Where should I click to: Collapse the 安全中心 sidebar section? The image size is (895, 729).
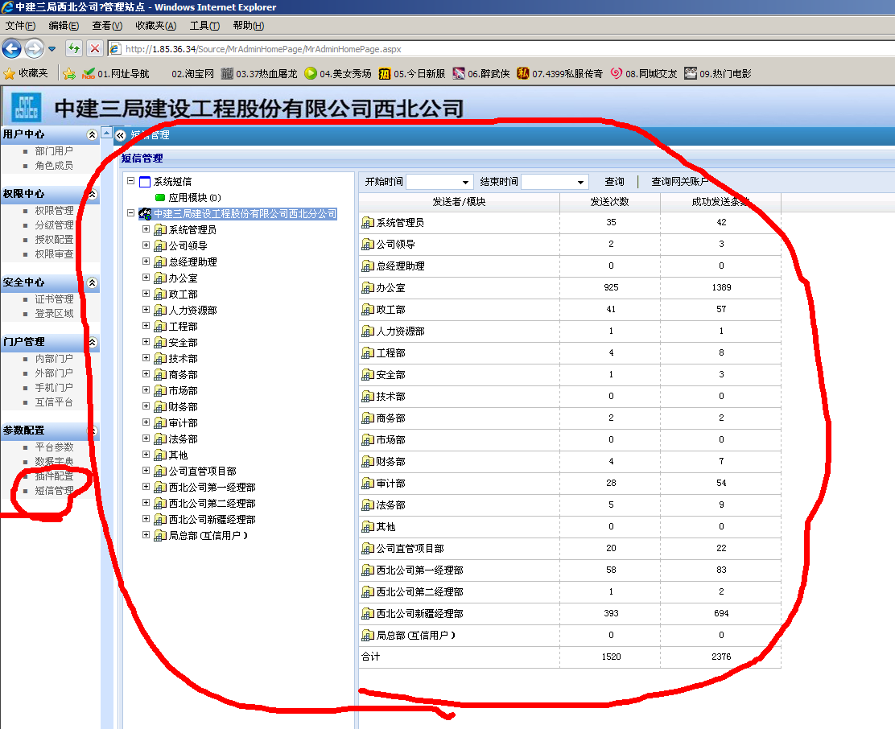coord(92,283)
